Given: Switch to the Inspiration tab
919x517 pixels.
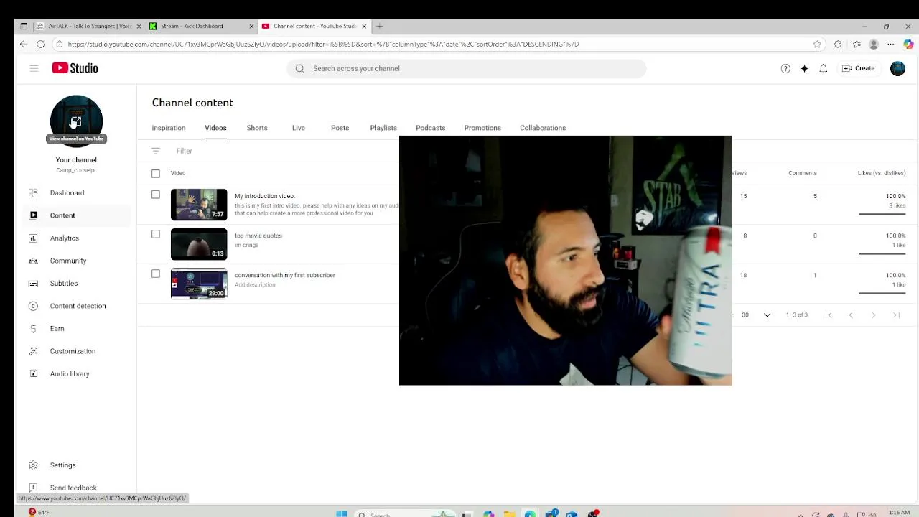Looking at the screenshot, I should click(169, 128).
